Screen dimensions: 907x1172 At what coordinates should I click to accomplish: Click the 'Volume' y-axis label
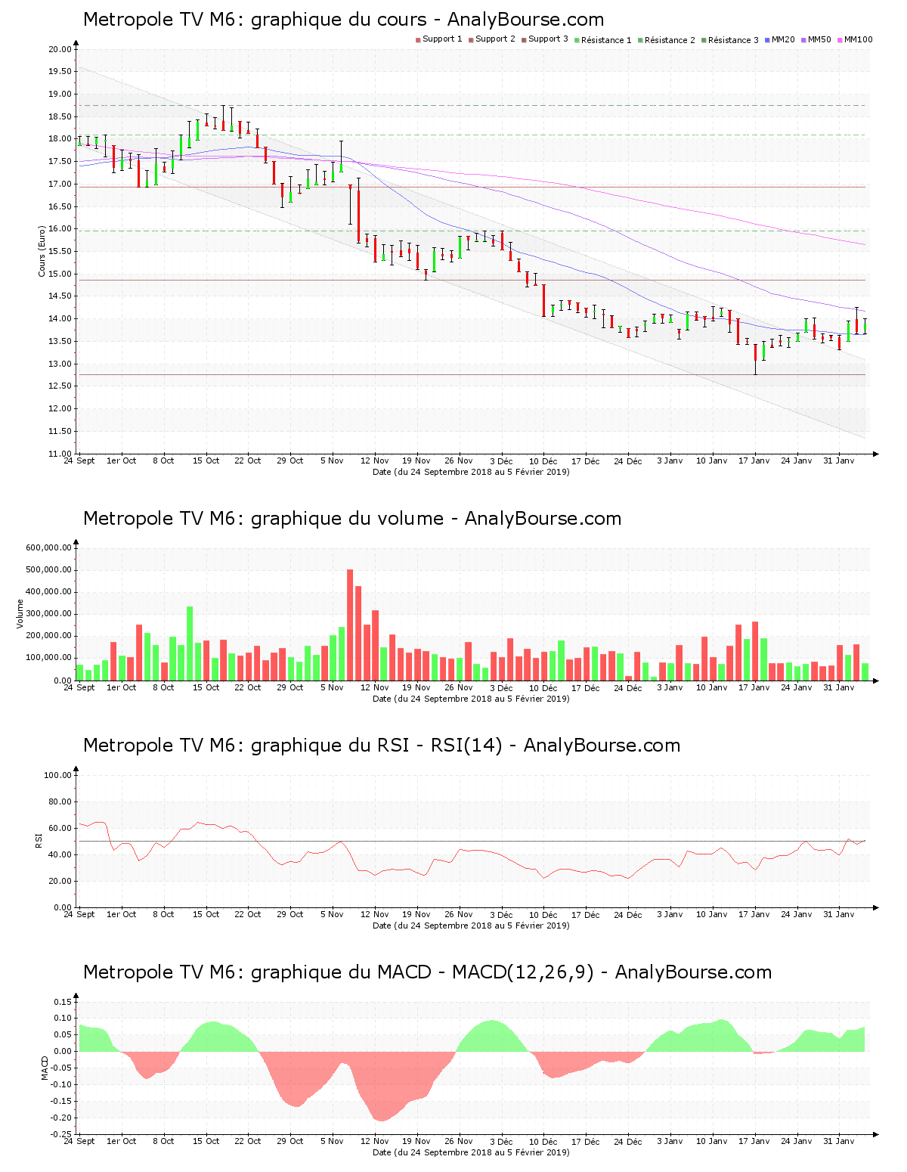pyautogui.click(x=20, y=614)
